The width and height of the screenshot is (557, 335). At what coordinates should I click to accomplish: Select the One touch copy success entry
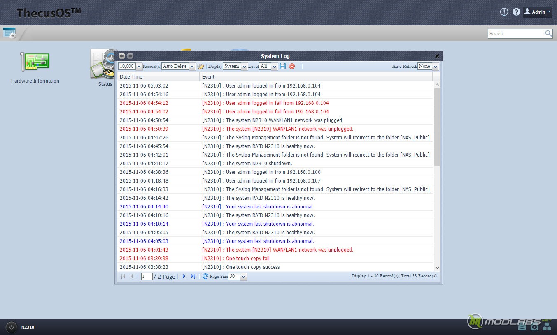[x=275, y=267]
